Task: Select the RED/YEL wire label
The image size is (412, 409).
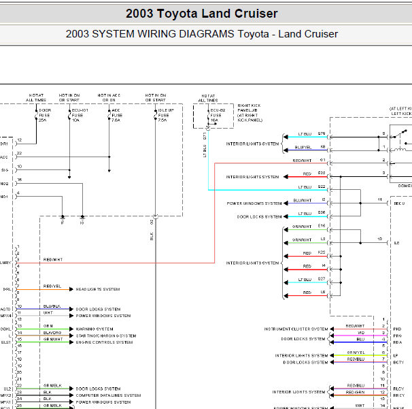Action: tap(52, 287)
